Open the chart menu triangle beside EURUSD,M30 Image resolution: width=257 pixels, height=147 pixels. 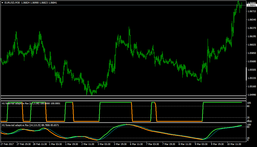tap(3, 3)
